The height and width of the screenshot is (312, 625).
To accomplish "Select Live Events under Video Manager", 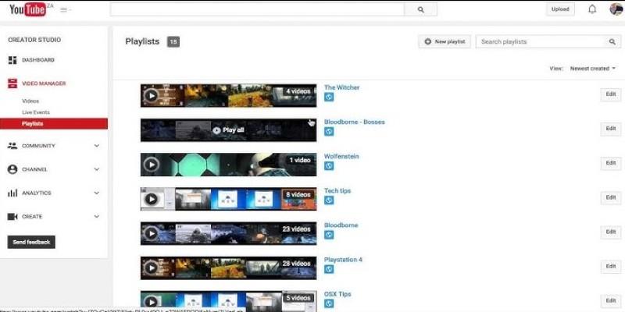I will click(35, 112).
